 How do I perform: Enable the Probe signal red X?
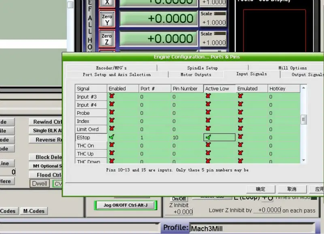[112, 112]
